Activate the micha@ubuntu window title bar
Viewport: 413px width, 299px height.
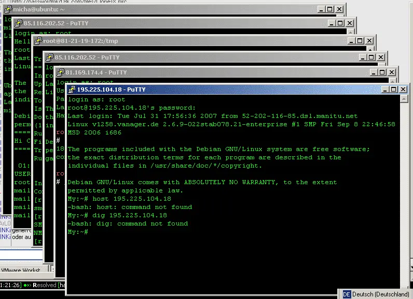(x=156, y=9)
